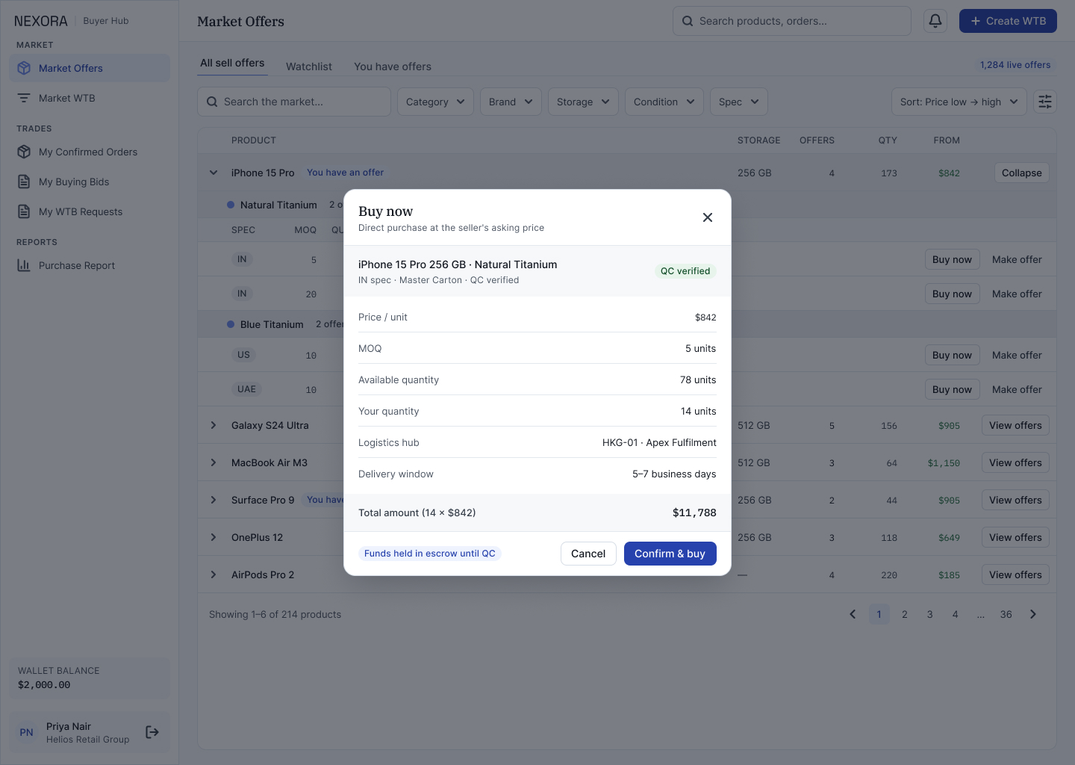Jump to page 36 of results

pos(1006,614)
